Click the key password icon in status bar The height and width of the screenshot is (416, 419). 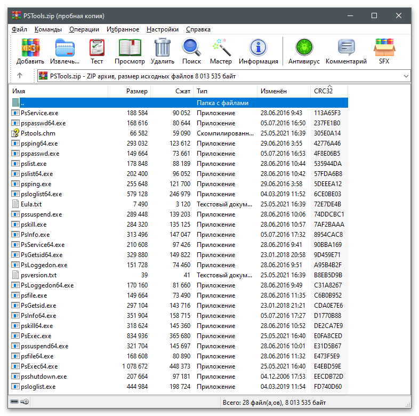click(x=25, y=402)
